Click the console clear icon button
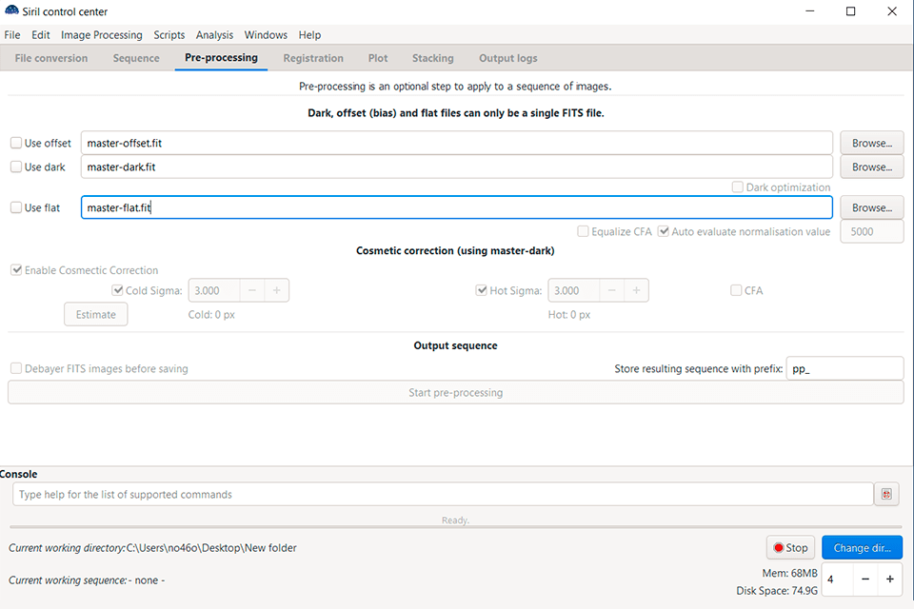914x609 pixels. click(x=886, y=494)
